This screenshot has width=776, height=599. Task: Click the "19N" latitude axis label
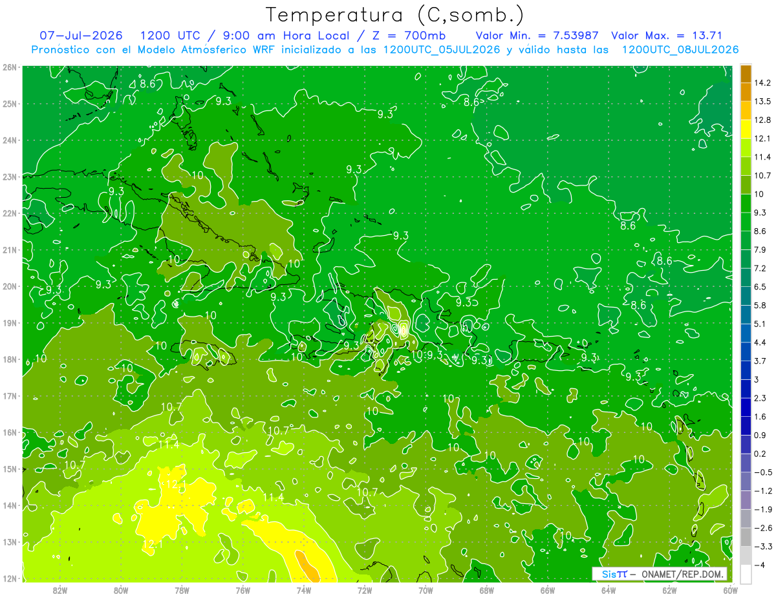coord(10,322)
